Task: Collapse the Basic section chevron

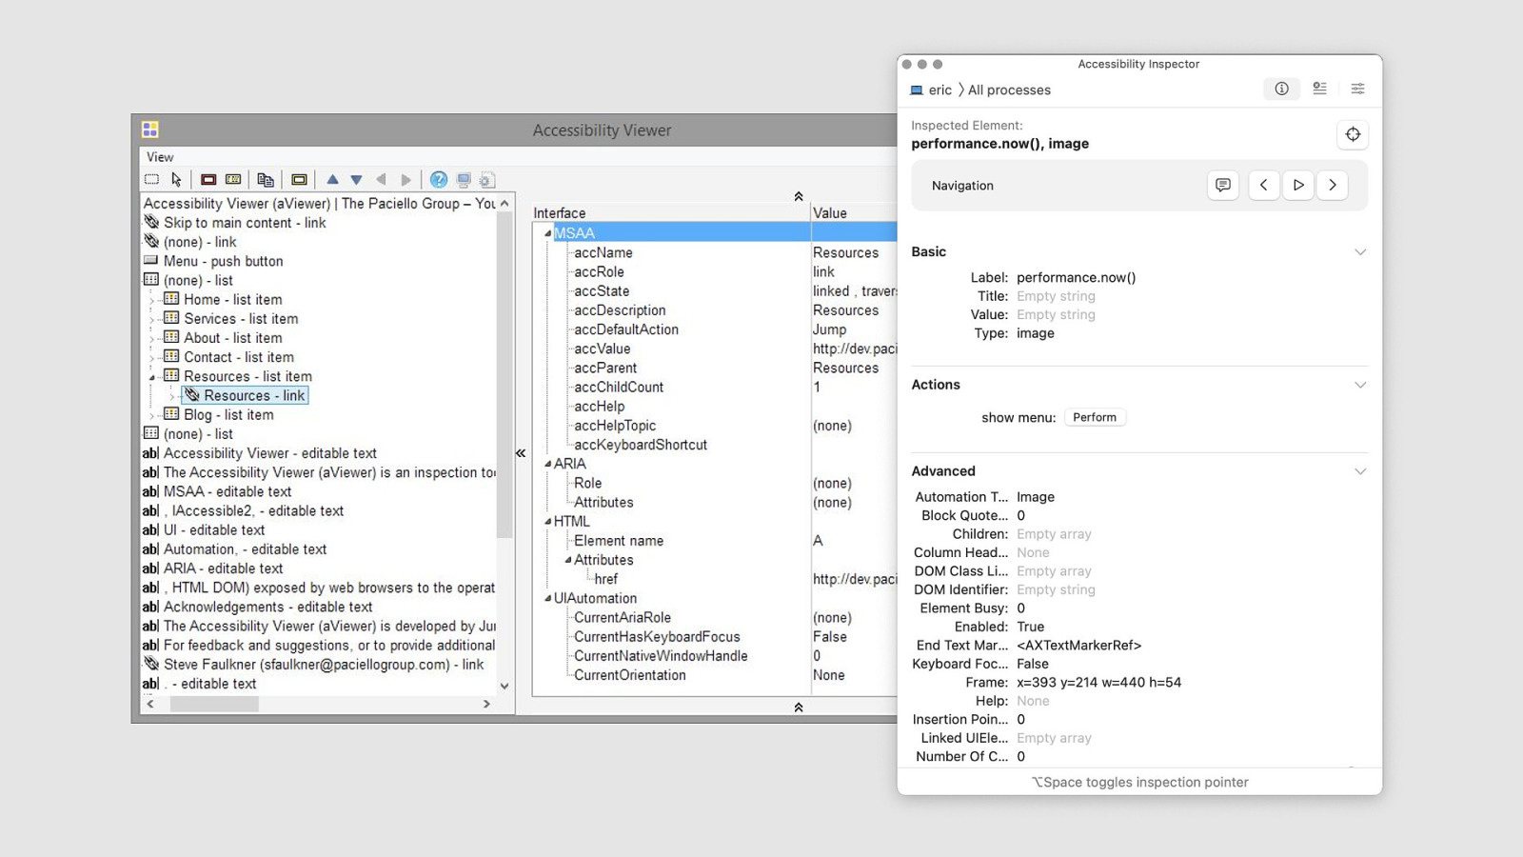Action: 1360,252
